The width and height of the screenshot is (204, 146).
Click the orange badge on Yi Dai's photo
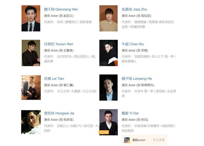(104, 132)
